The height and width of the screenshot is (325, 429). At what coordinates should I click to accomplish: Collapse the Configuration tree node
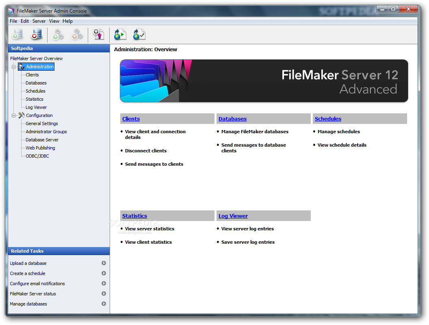pos(13,115)
